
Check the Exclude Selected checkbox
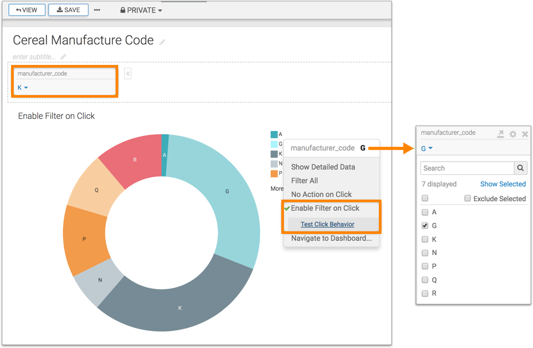pyautogui.click(x=468, y=199)
